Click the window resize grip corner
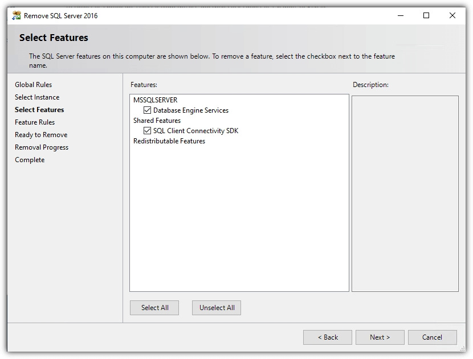Image resolution: width=473 pixels, height=359 pixels. (462, 349)
